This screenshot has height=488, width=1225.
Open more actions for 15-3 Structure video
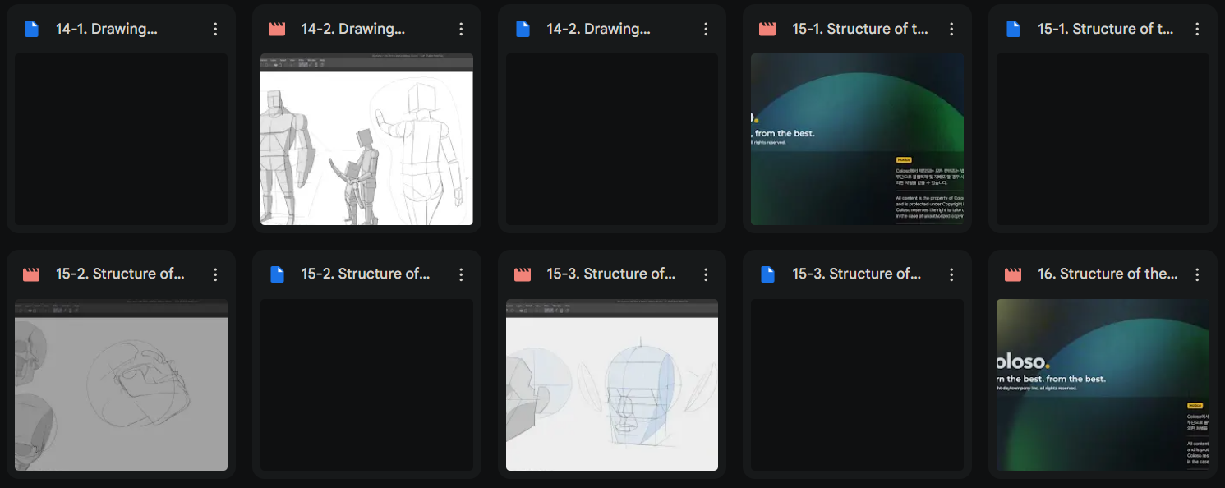click(x=706, y=274)
